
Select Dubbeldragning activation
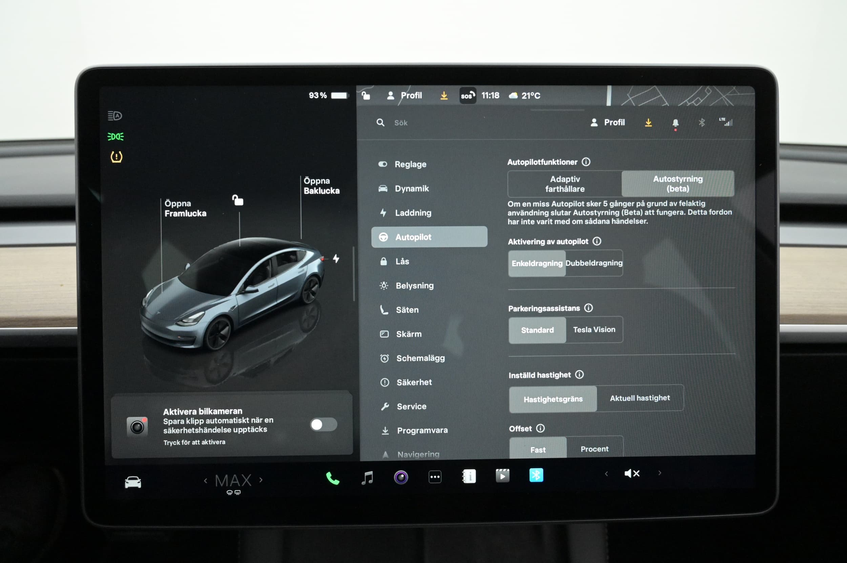pos(594,263)
